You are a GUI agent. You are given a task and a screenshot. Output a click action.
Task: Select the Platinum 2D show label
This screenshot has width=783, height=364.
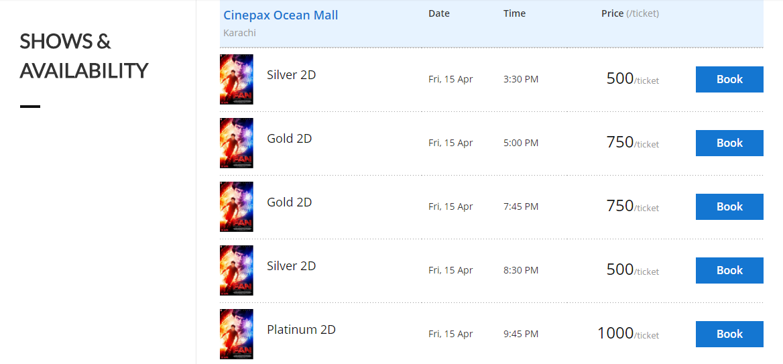(x=301, y=330)
